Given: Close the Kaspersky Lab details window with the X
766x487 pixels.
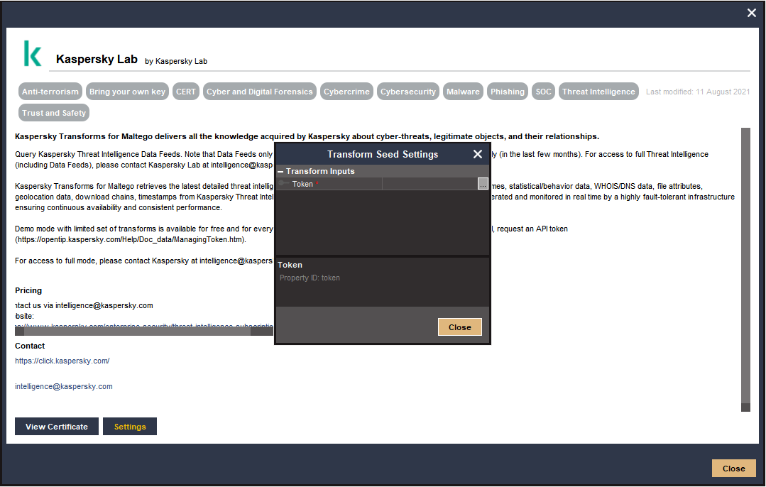Looking at the screenshot, I should point(751,13).
